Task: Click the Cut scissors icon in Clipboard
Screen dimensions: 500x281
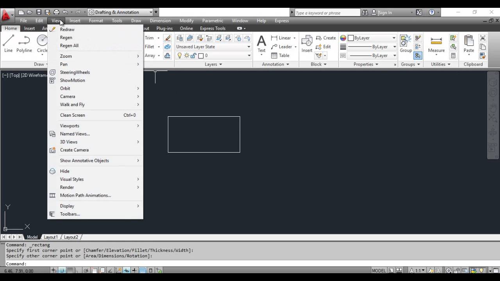Action: pyautogui.click(x=483, y=38)
